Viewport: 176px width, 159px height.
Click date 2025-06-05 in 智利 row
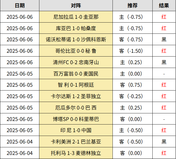pos(20,85)
